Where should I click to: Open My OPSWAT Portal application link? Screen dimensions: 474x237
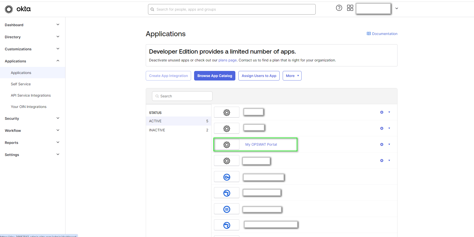pyautogui.click(x=261, y=144)
